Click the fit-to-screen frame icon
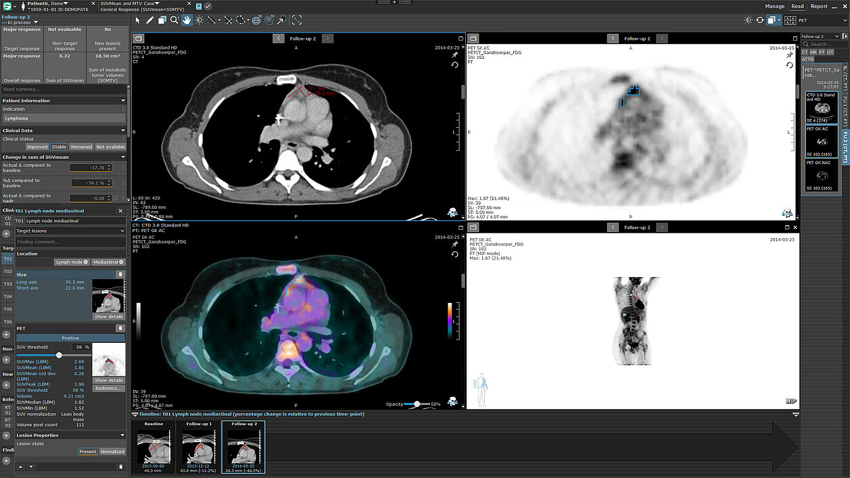Image resolution: width=850 pixels, height=478 pixels. pos(297,20)
